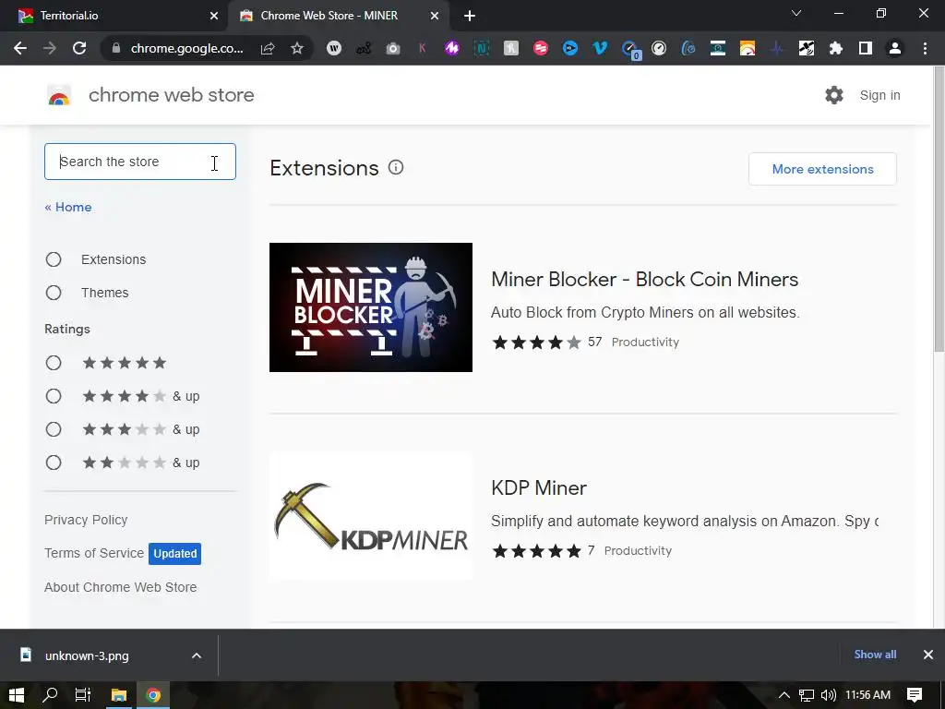The image size is (945, 709).
Task: Open the orange meter extension icon
Action: click(748, 48)
